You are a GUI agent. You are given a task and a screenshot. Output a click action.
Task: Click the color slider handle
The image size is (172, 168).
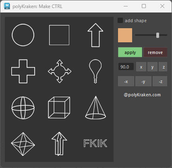click(157, 35)
